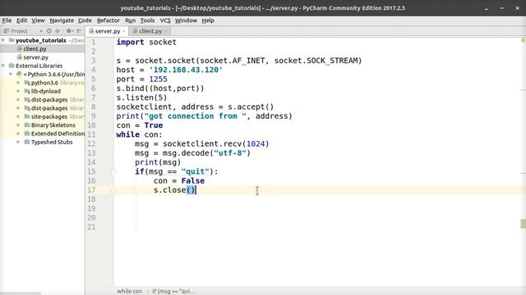Click the Binary Skeletons library icon

point(27,125)
